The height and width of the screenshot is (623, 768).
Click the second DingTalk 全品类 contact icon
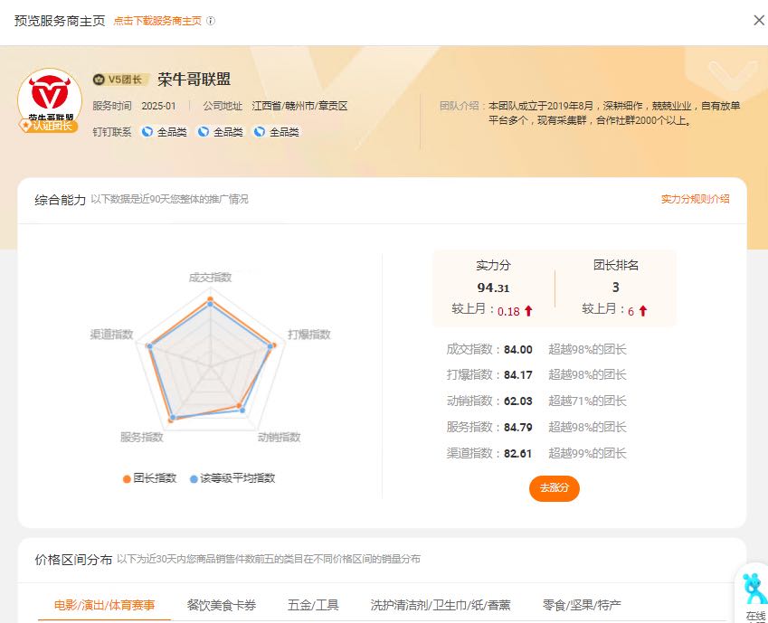(x=204, y=131)
